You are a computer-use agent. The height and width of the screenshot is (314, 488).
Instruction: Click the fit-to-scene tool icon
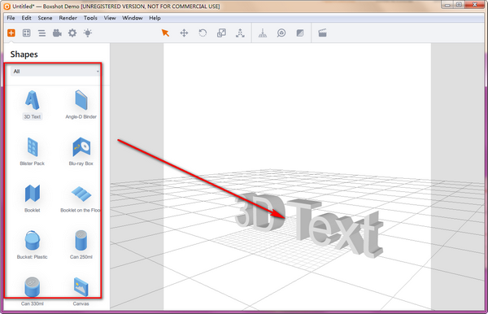(x=240, y=33)
